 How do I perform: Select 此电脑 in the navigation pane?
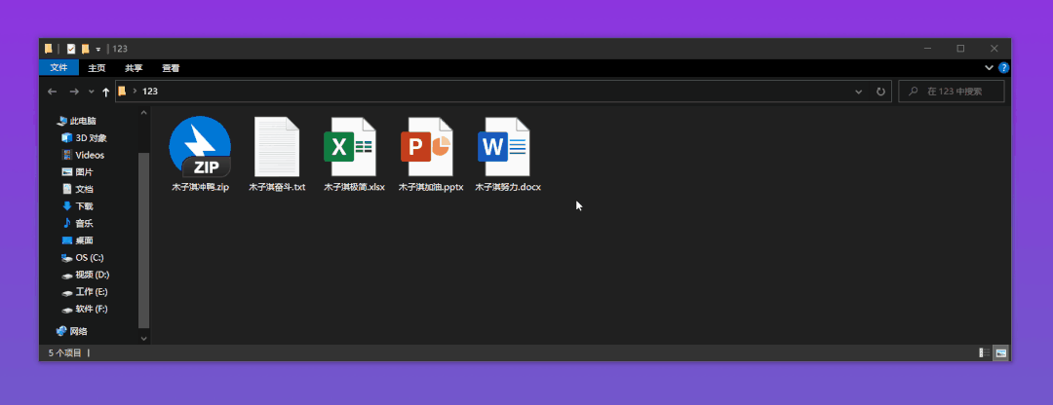(77, 121)
